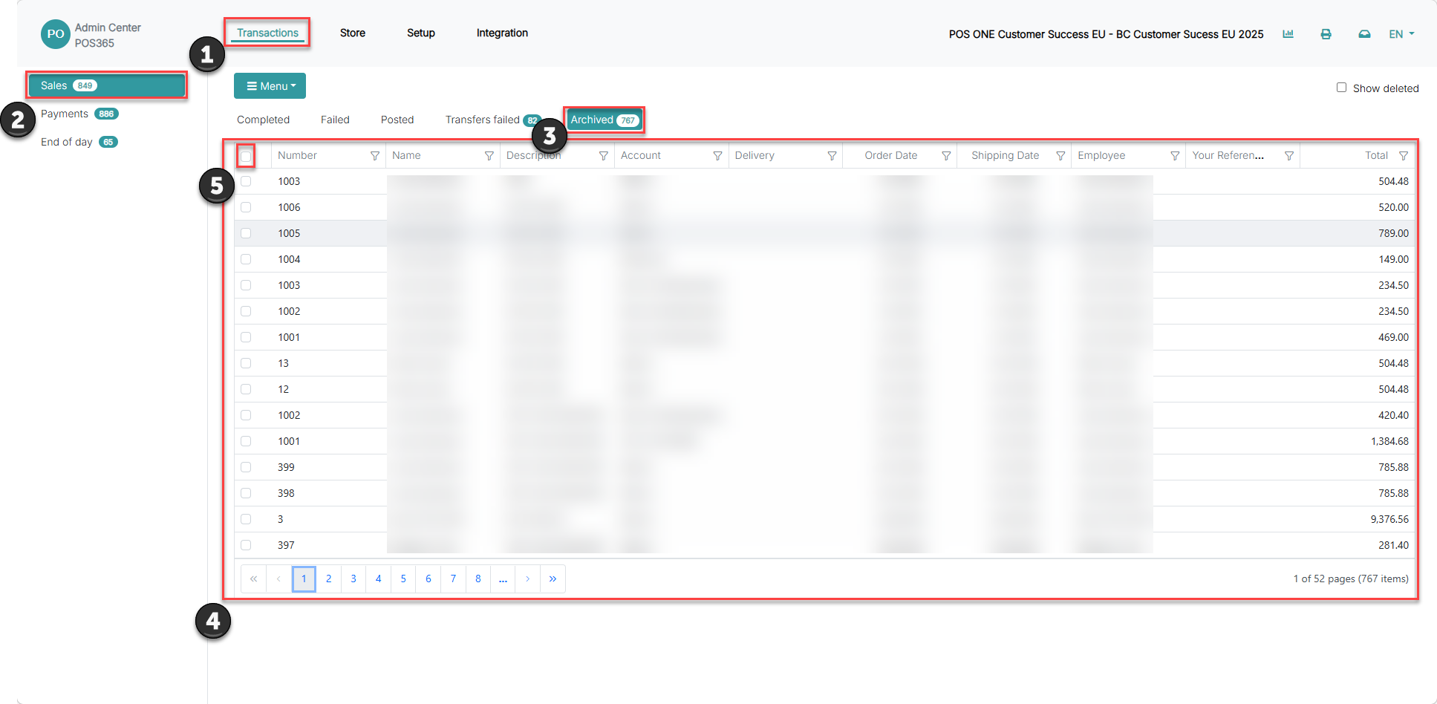
Task: Go to page 5
Action: tap(403, 579)
